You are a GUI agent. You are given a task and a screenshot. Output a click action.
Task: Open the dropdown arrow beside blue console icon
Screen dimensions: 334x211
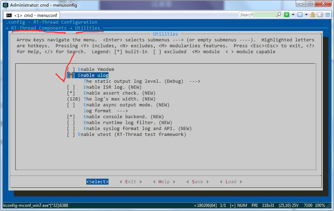pyautogui.click(x=306, y=15)
